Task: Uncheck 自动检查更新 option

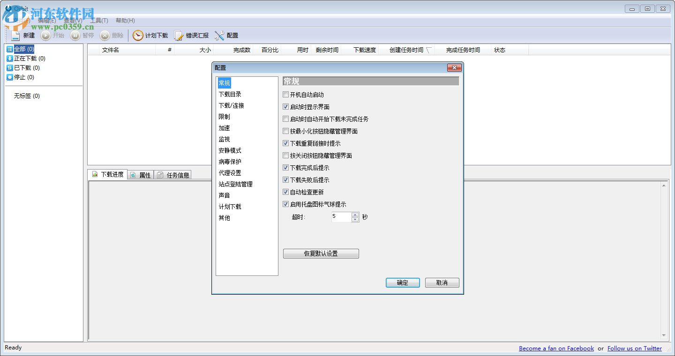Action: 285,192
